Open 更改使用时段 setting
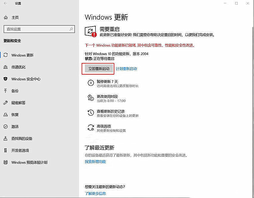This screenshot has width=254, height=198. click(x=107, y=98)
